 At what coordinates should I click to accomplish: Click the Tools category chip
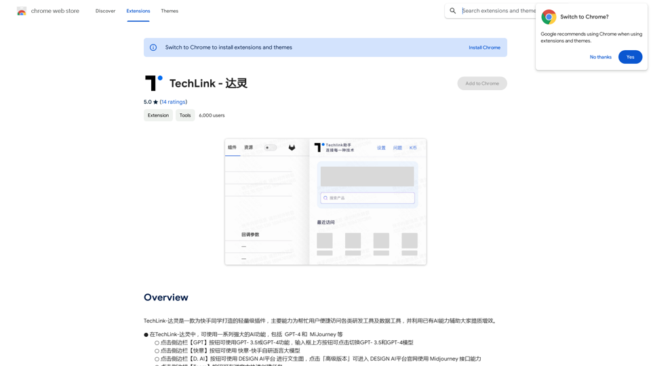pos(185,115)
